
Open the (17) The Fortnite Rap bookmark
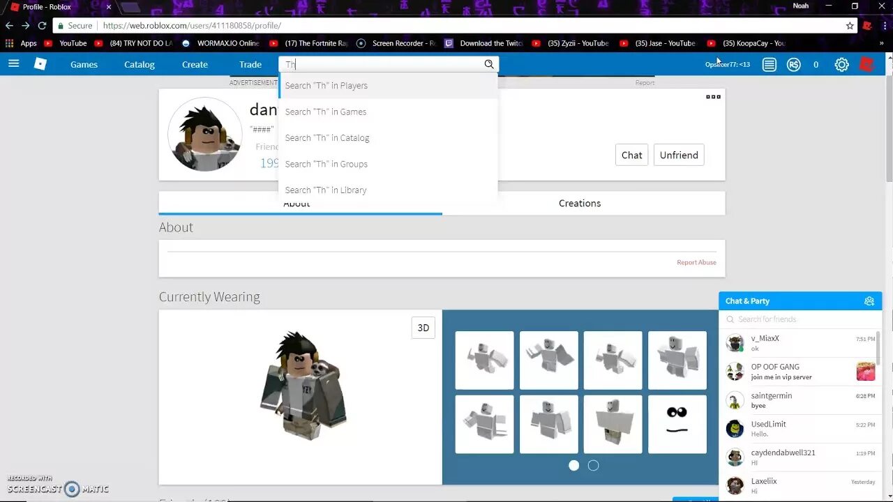click(308, 43)
